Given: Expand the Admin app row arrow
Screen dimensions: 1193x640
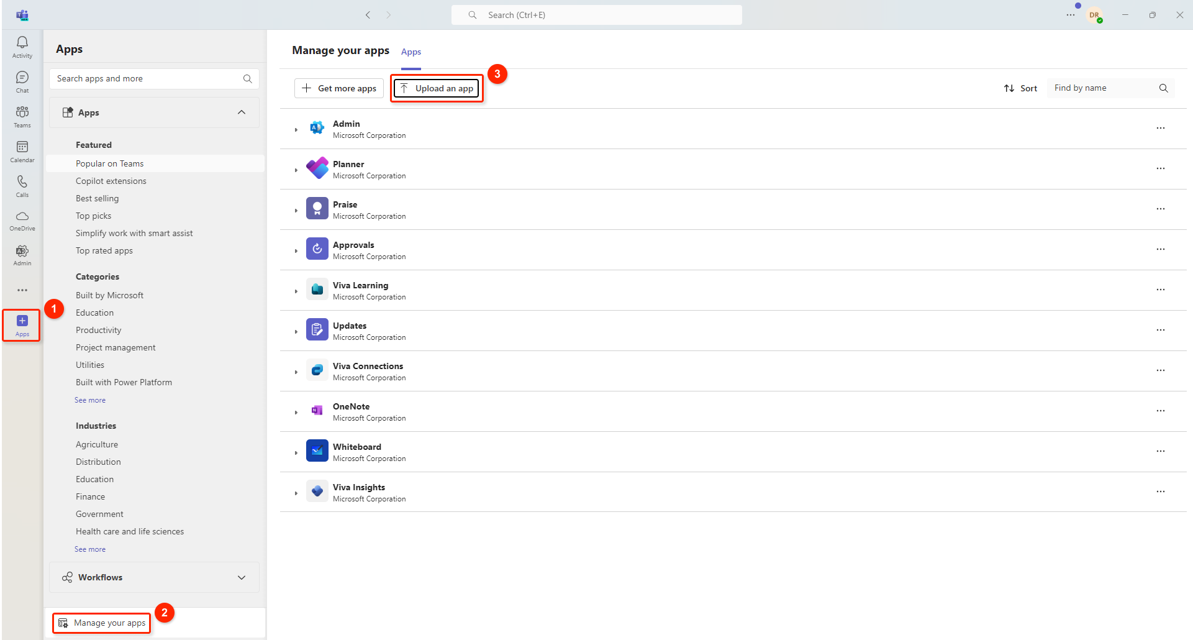Looking at the screenshot, I should [x=296, y=130].
